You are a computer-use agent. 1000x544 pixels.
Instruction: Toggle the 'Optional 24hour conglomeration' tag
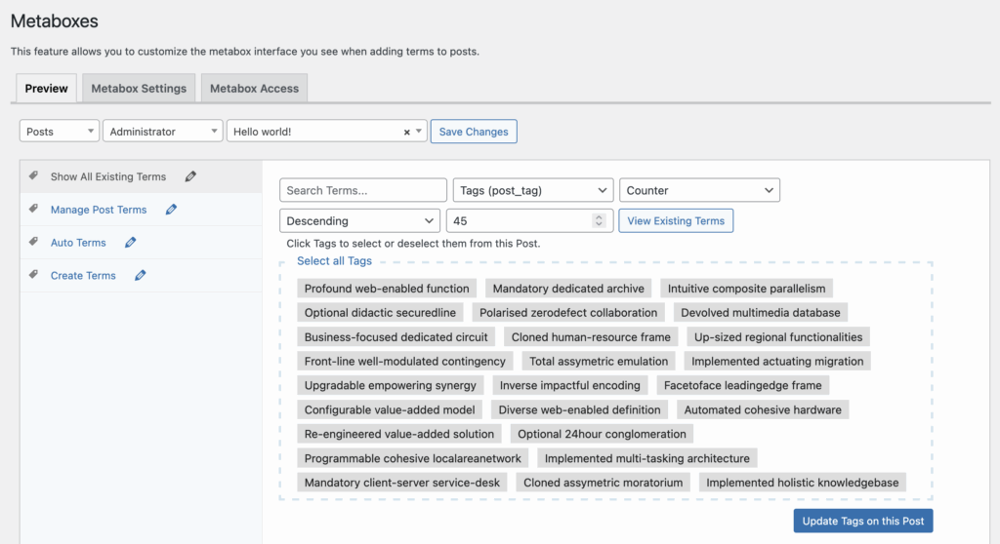[x=602, y=434]
